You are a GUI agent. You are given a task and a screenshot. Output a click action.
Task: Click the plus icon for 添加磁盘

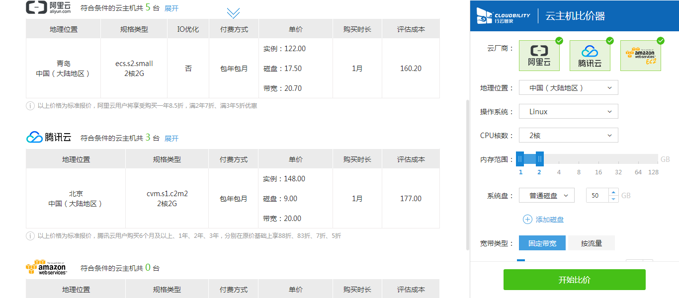click(x=527, y=220)
